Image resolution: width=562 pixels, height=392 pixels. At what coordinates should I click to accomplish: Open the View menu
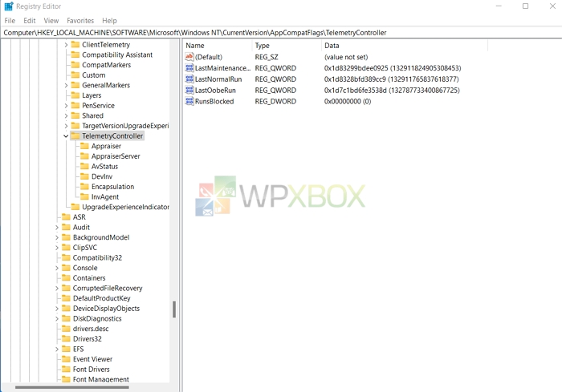point(51,21)
